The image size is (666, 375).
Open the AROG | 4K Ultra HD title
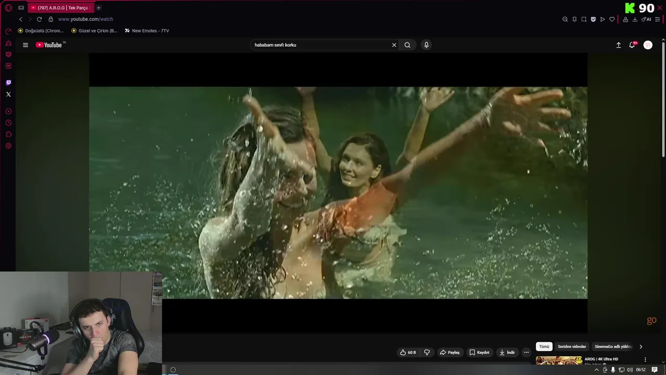click(x=601, y=359)
